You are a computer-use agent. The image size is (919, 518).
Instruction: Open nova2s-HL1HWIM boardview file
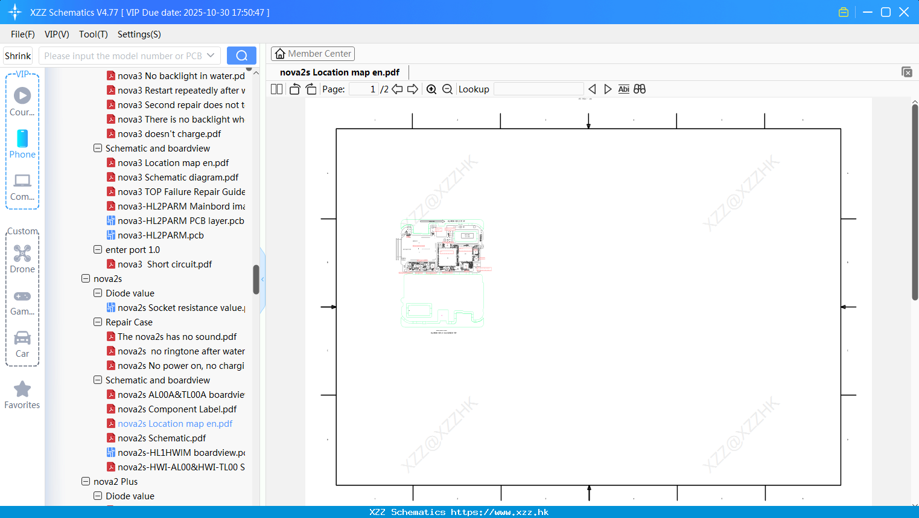coord(181,453)
